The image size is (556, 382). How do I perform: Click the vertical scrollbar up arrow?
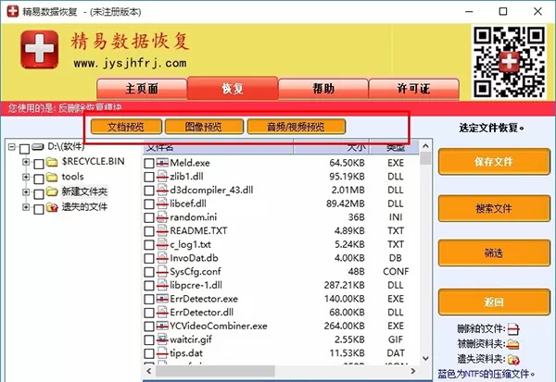[x=425, y=146]
